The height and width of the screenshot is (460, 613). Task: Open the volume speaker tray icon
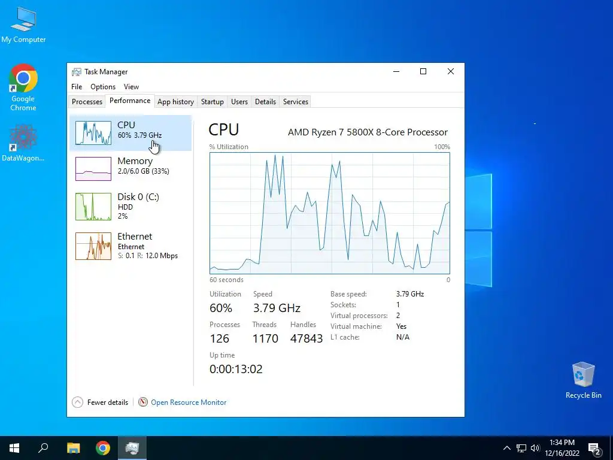tap(535, 448)
